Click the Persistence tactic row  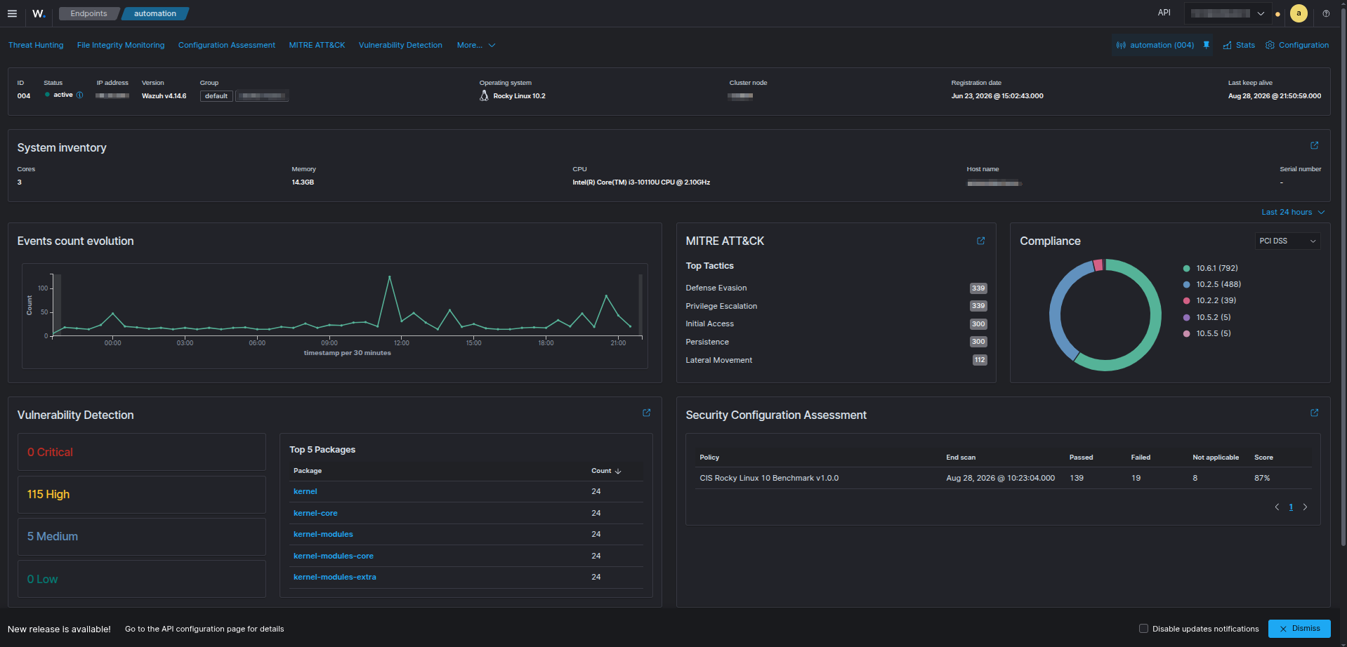836,342
